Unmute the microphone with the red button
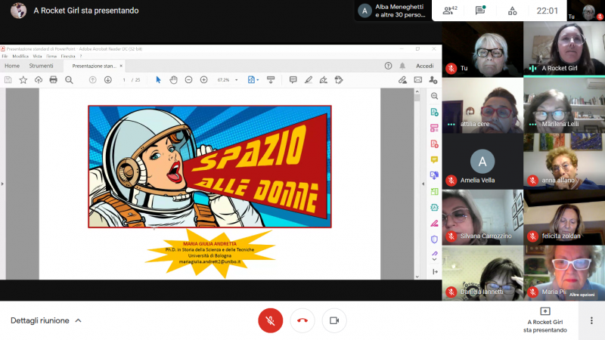605x340 pixels. 270,320
